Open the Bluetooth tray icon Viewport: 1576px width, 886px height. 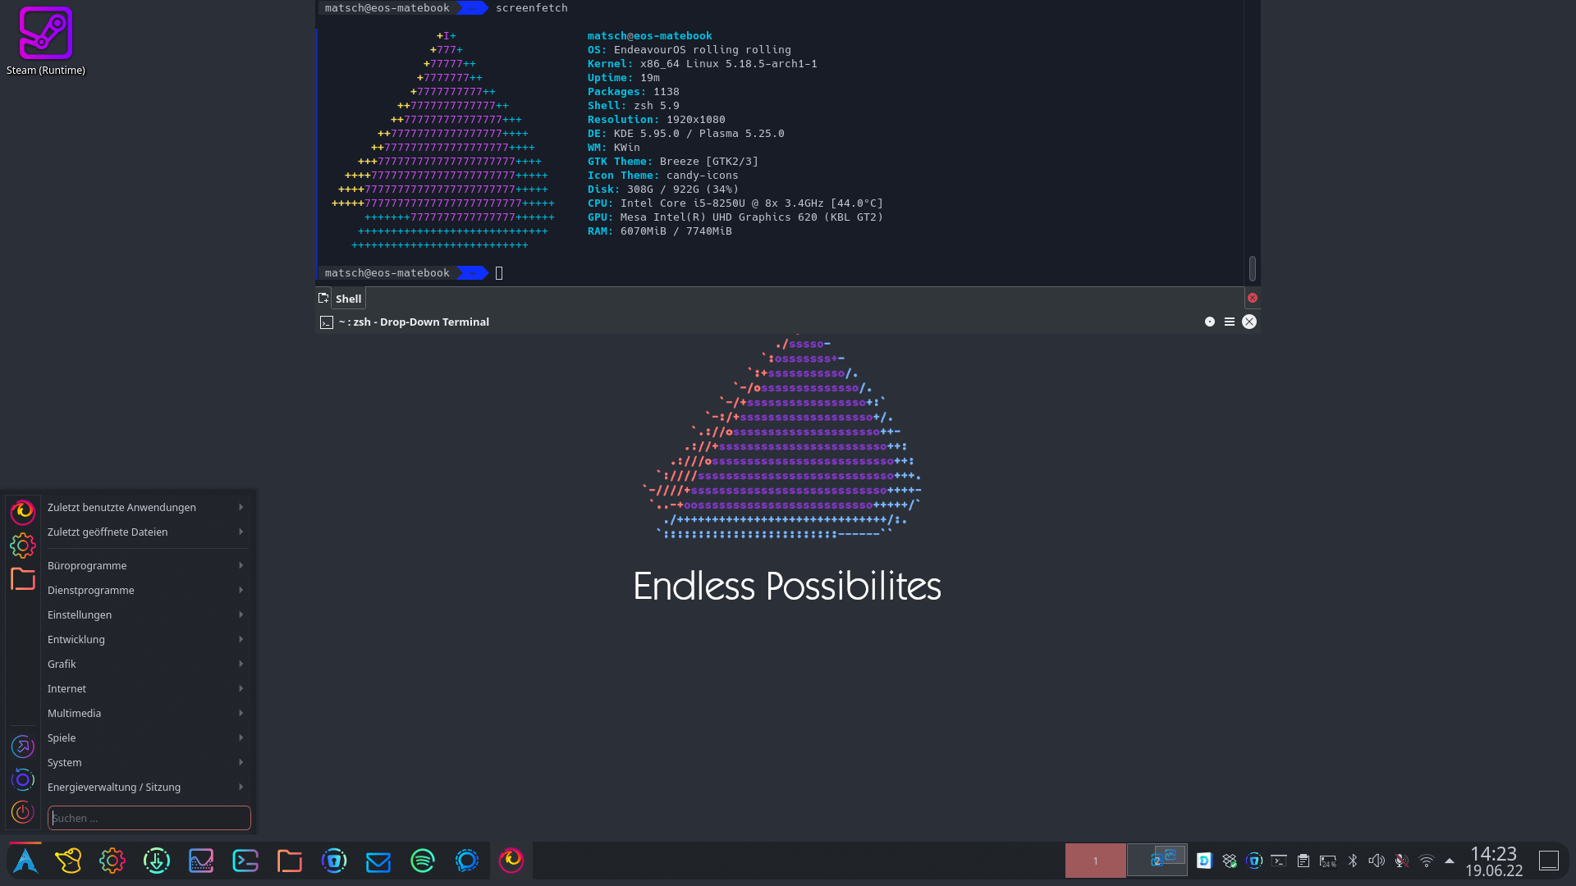[1353, 861]
